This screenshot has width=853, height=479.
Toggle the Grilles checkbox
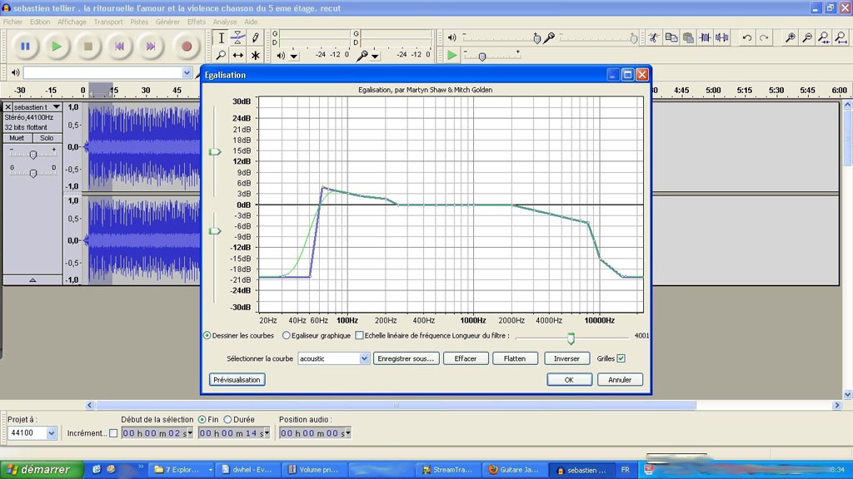[621, 358]
